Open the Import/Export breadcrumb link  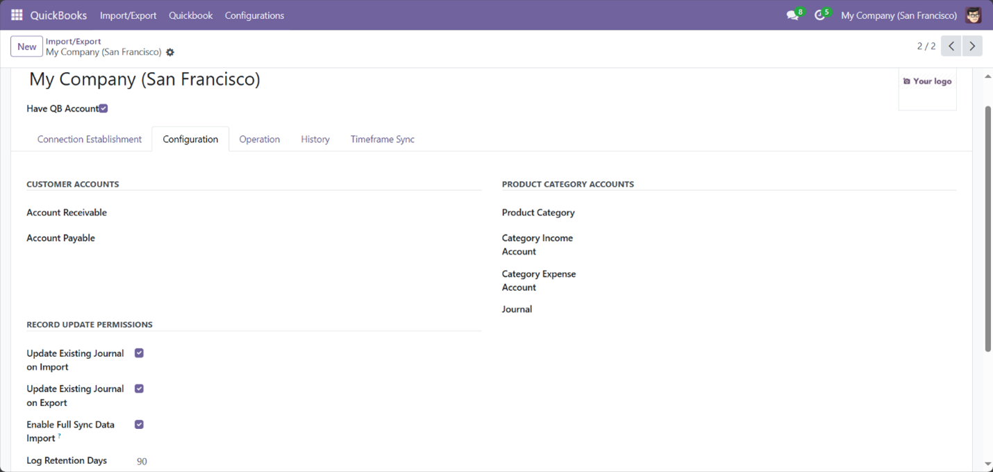[x=73, y=41]
